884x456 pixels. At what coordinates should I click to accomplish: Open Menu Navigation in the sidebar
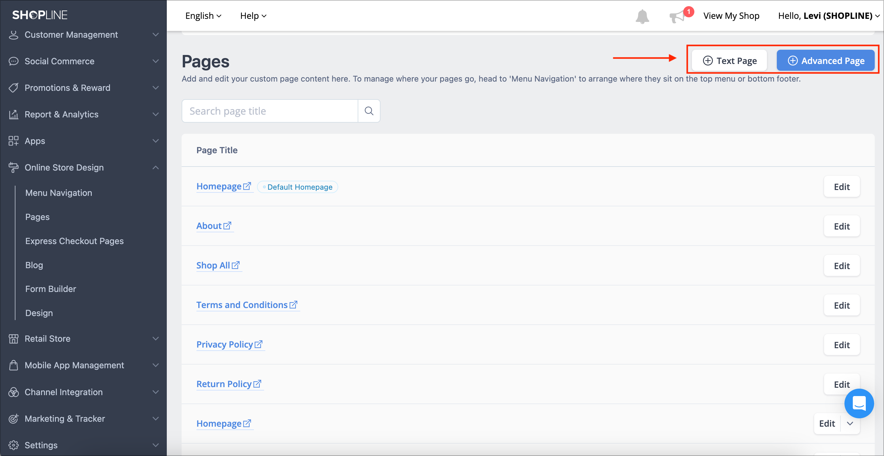click(x=59, y=193)
